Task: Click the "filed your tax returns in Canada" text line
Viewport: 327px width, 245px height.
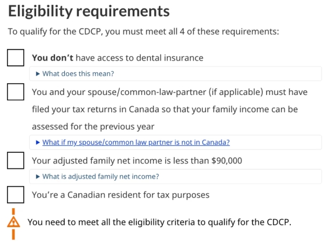Action: click(165, 109)
